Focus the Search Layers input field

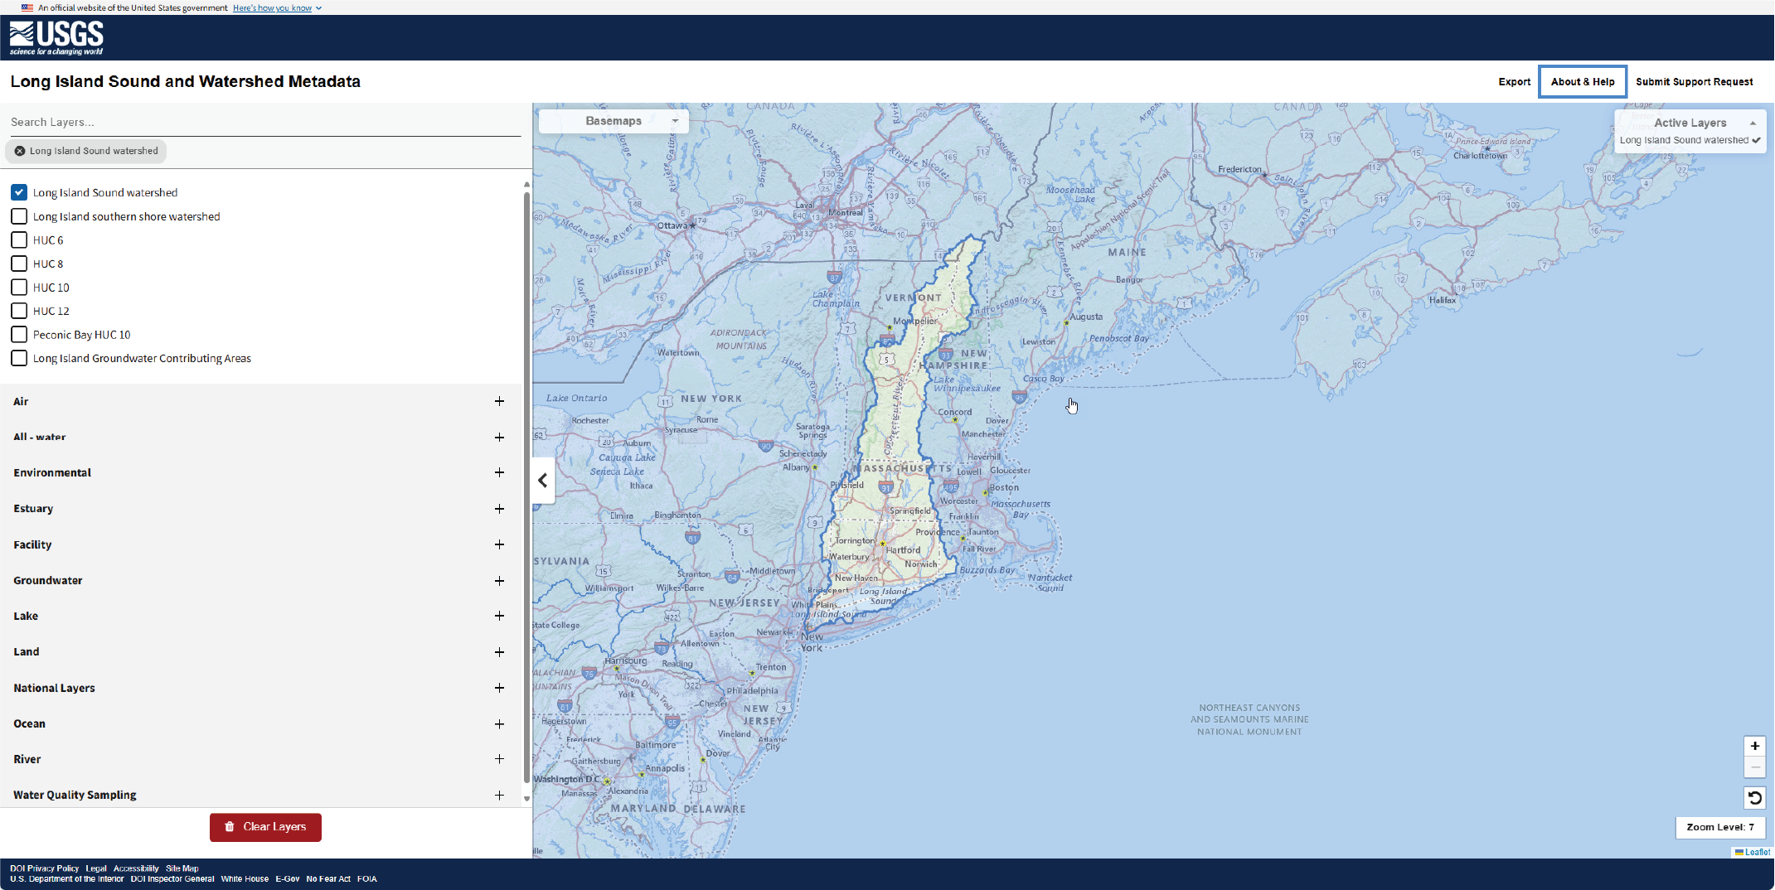click(x=265, y=122)
